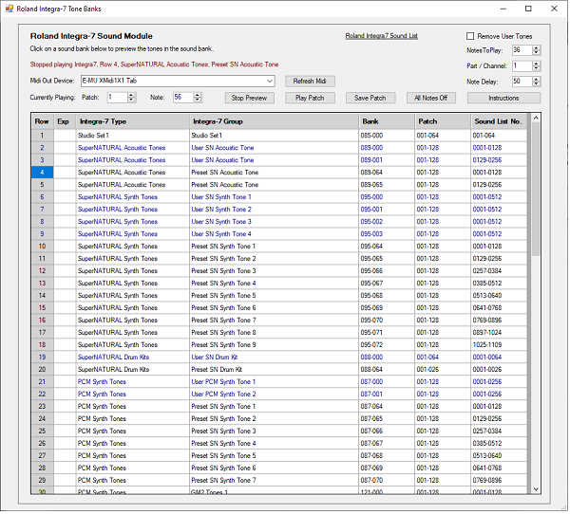
Task: Select row header 19 for SuperNATURAL Drum Kits
Action: [x=42, y=358]
